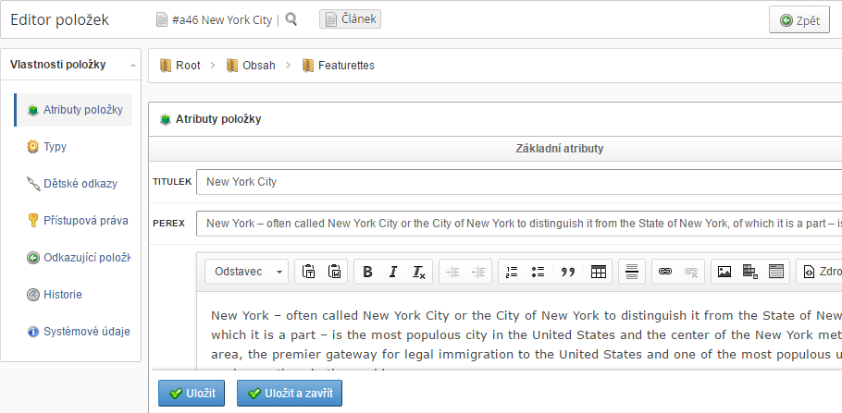This screenshot has width=842, height=413.
Task: Navigate to the Obsah breadcrumb
Action: 251,66
